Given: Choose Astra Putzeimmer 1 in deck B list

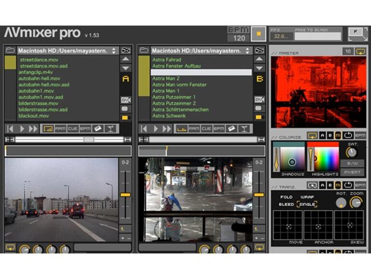Looking at the screenshot, I should [174, 97].
